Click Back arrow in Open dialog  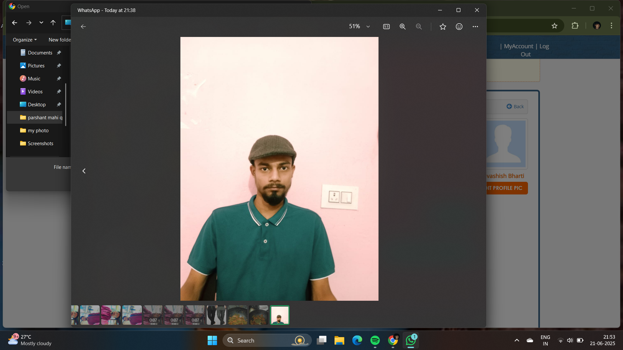pyautogui.click(x=15, y=23)
